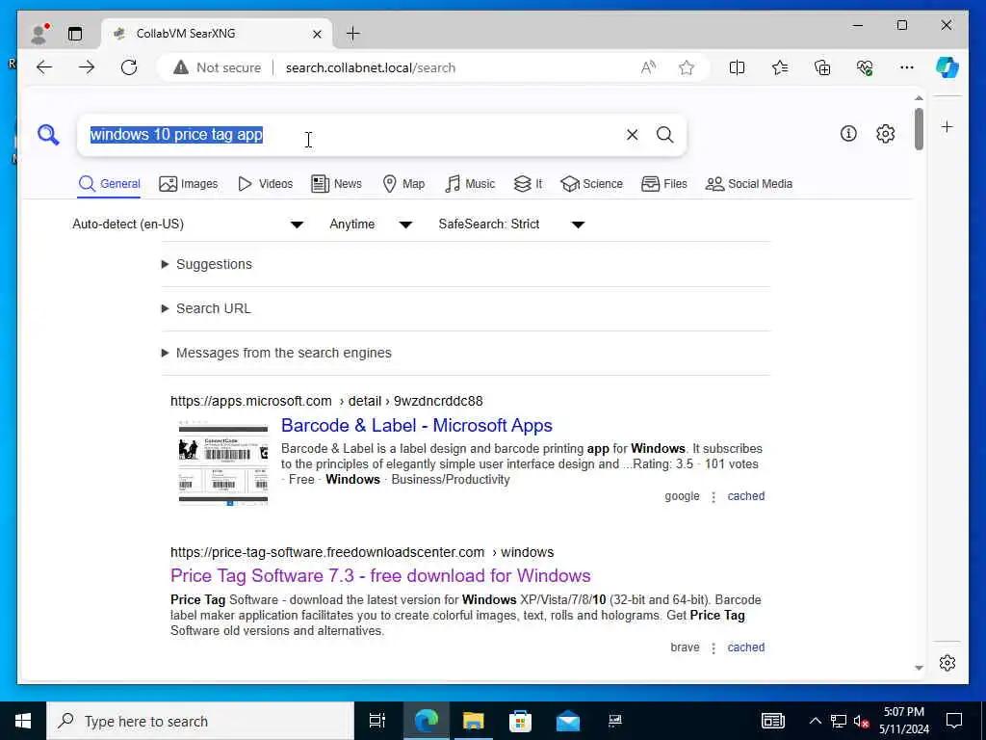This screenshot has height=740, width=986.
Task: Click the taskbar search box
Action: tap(200, 721)
